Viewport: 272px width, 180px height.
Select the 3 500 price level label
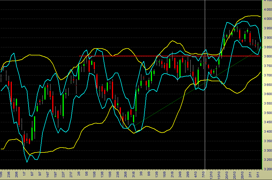[267, 113]
